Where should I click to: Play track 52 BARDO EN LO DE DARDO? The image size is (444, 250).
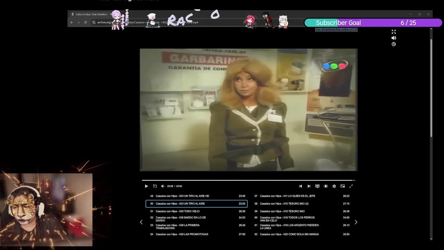(196, 219)
